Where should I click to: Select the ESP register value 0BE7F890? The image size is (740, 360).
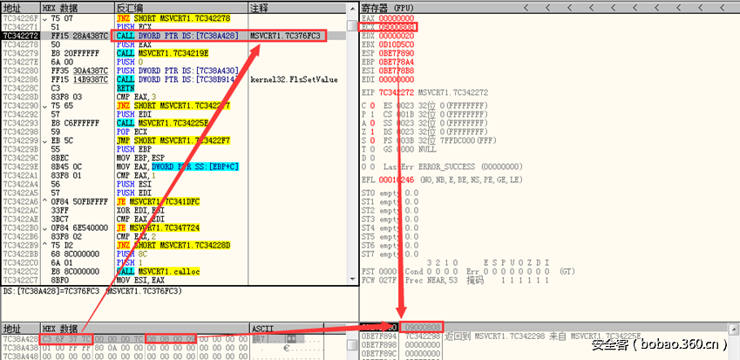(x=397, y=53)
